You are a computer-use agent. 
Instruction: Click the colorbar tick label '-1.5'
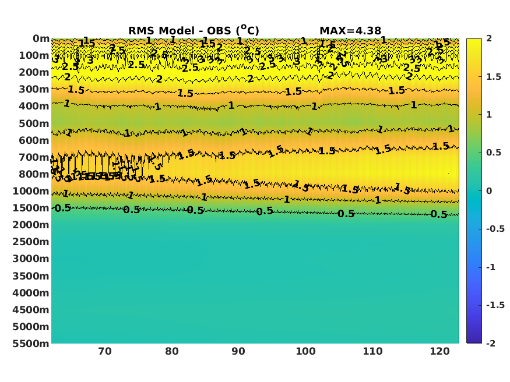pos(495,305)
